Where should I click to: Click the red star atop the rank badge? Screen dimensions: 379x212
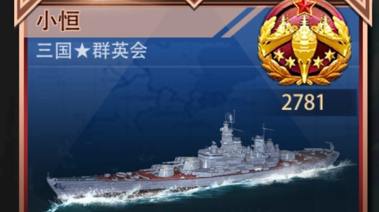pos(304,6)
